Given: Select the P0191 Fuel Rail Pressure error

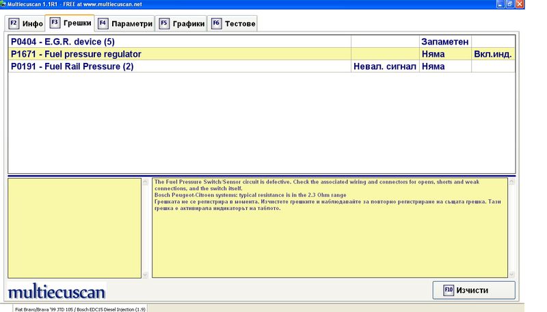Looking at the screenshot, I should tap(72, 66).
